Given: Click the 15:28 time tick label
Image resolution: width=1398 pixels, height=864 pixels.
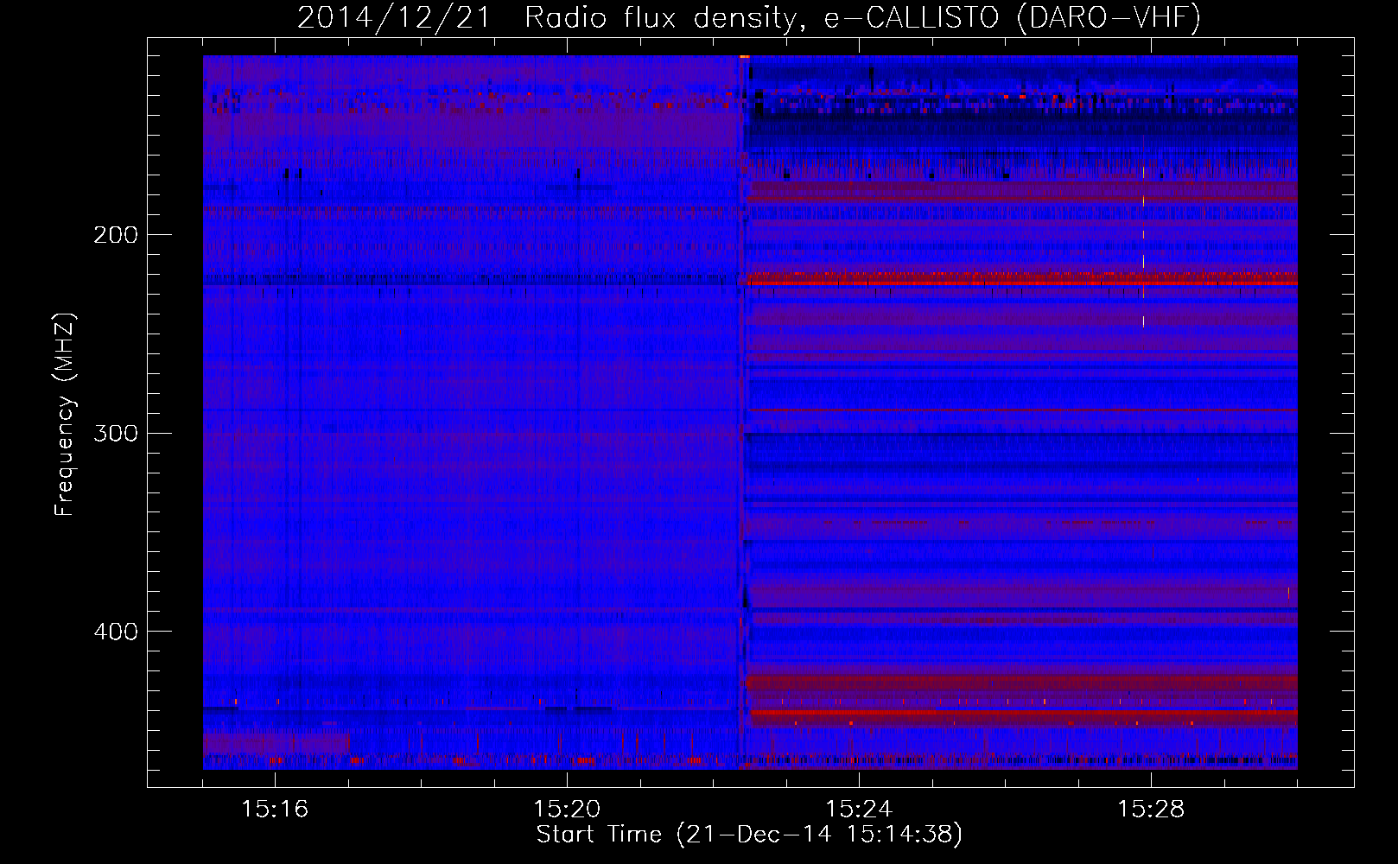Looking at the screenshot, I should [x=1151, y=809].
